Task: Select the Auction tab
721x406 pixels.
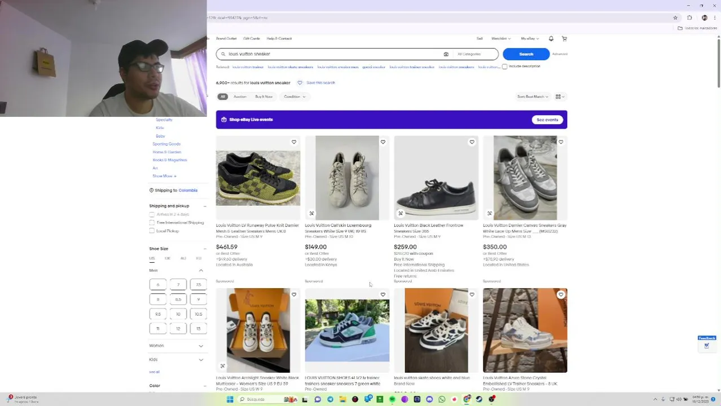Action: [x=240, y=96]
